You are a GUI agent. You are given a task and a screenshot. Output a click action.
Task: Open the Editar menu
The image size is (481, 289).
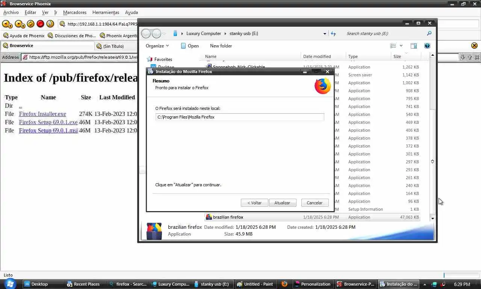tap(30, 12)
